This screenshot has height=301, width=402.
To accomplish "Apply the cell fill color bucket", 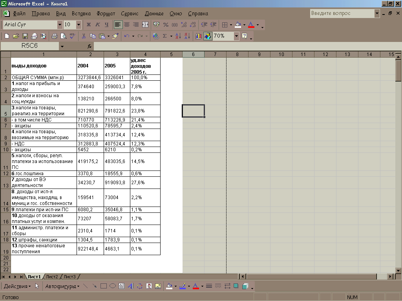I will tap(238, 25).
